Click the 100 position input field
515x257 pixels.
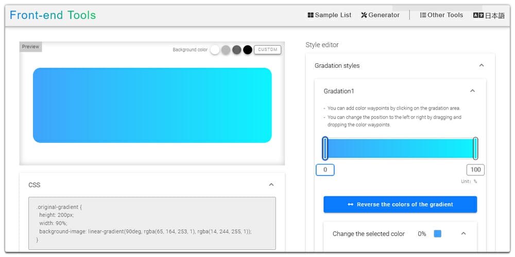pos(475,170)
